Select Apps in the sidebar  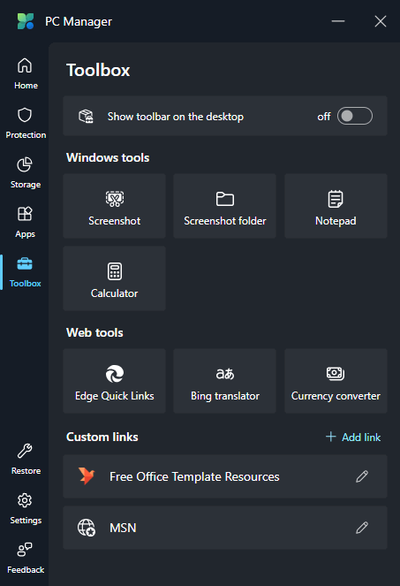[x=25, y=223]
